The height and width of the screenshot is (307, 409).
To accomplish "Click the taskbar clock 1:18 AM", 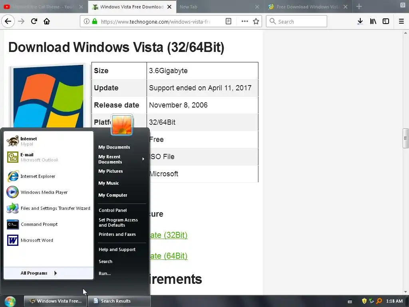I will [394, 301].
